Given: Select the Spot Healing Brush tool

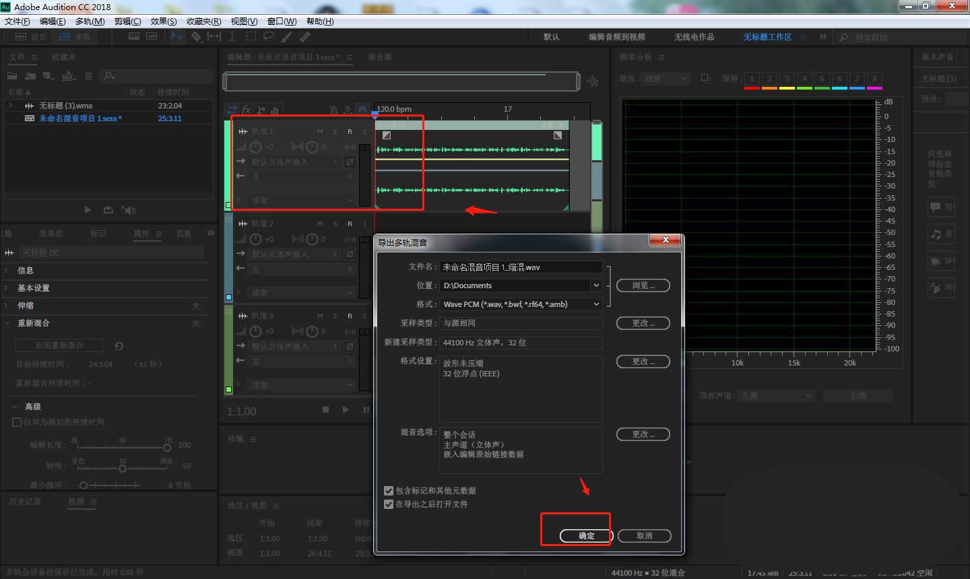Looking at the screenshot, I should [305, 36].
